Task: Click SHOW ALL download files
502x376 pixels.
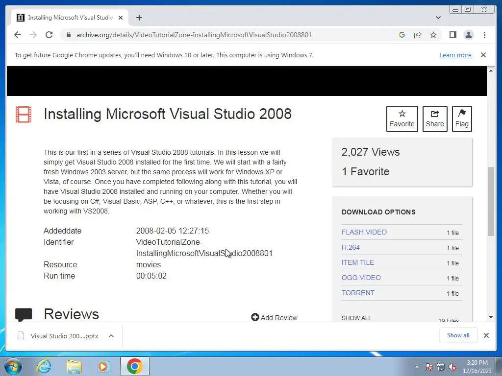Action: 356,318
